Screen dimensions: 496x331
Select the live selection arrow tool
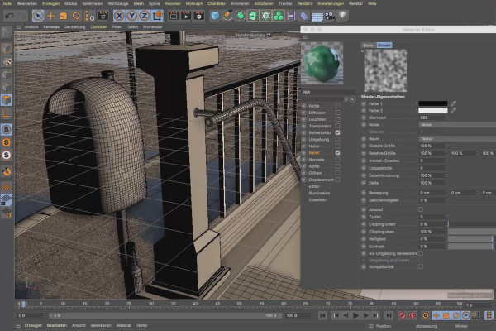(x=38, y=16)
